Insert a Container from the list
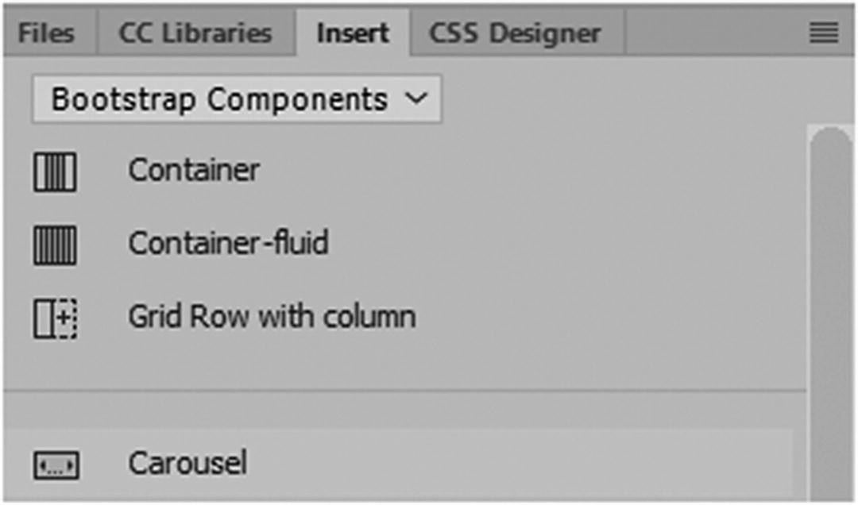 (194, 171)
